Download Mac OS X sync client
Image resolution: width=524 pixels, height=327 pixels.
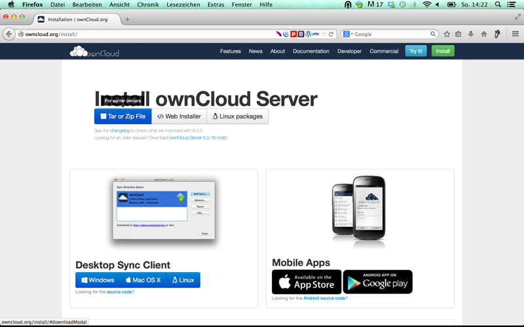tap(143, 280)
